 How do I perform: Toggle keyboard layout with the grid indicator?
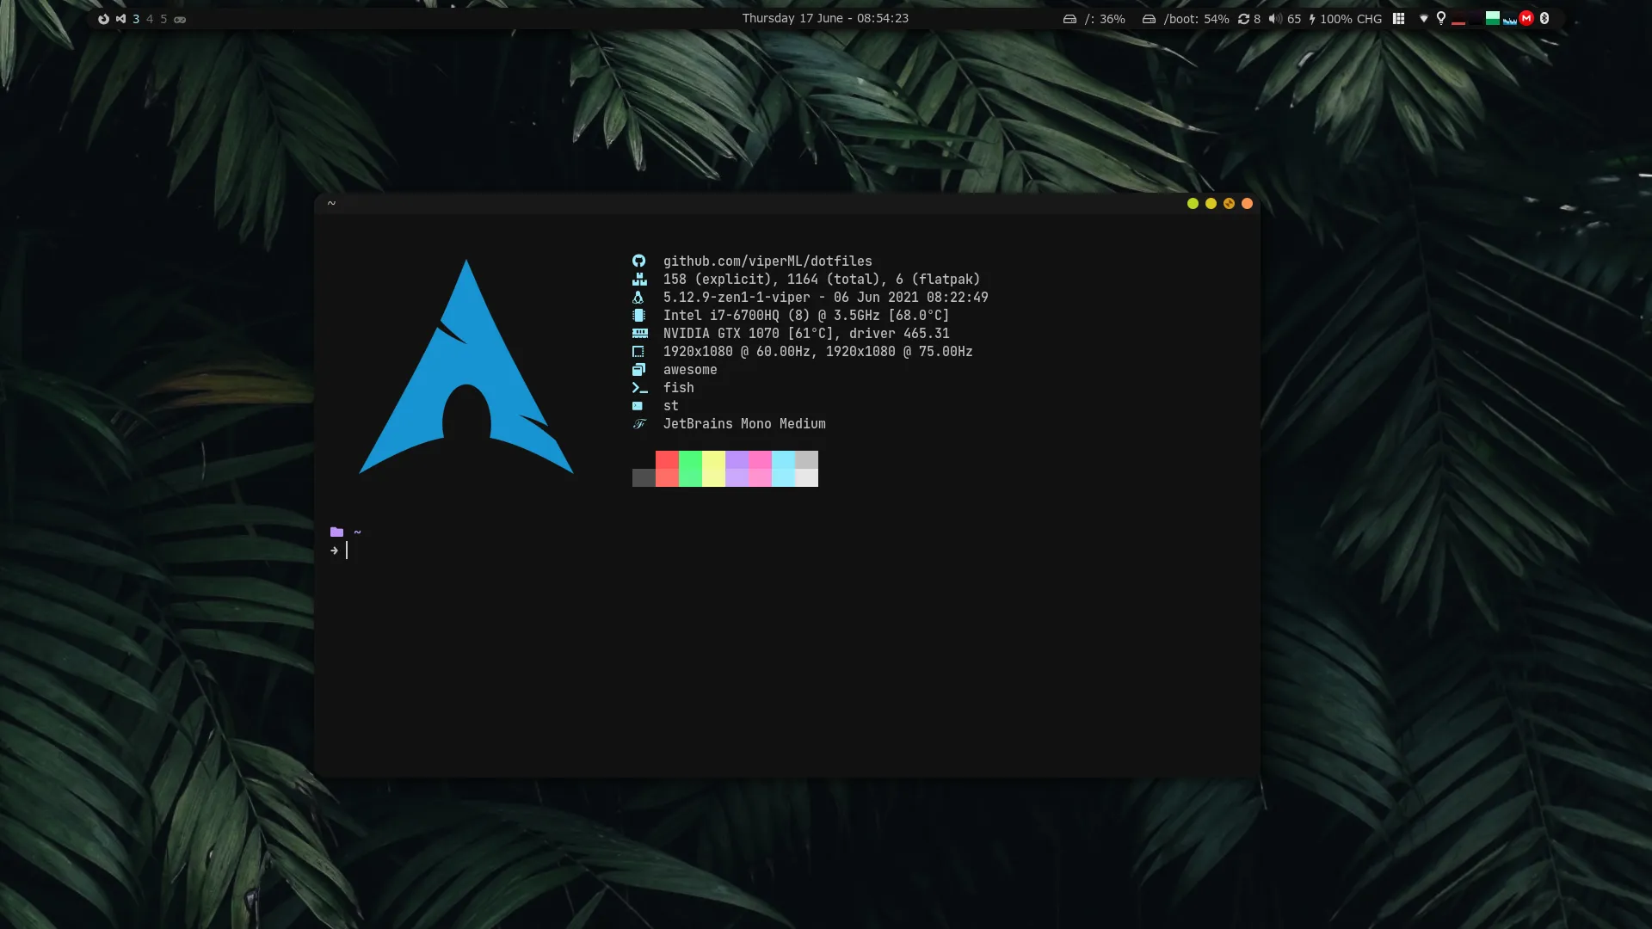[x=1398, y=18]
